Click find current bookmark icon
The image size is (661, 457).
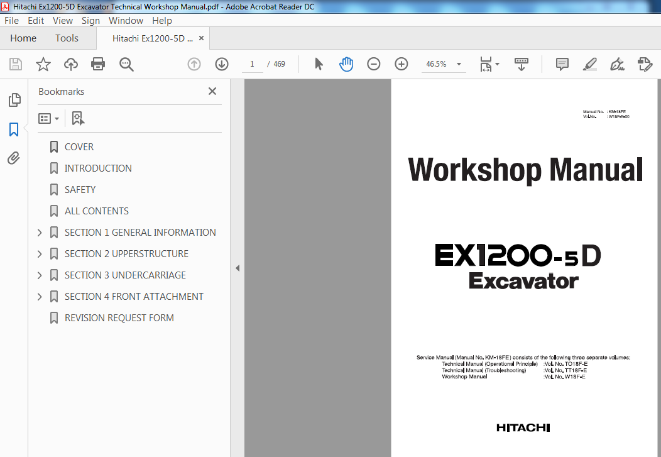78,118
